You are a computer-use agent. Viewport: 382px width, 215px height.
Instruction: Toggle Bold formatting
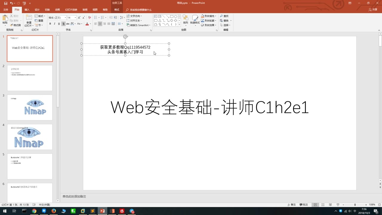[50, 24]
